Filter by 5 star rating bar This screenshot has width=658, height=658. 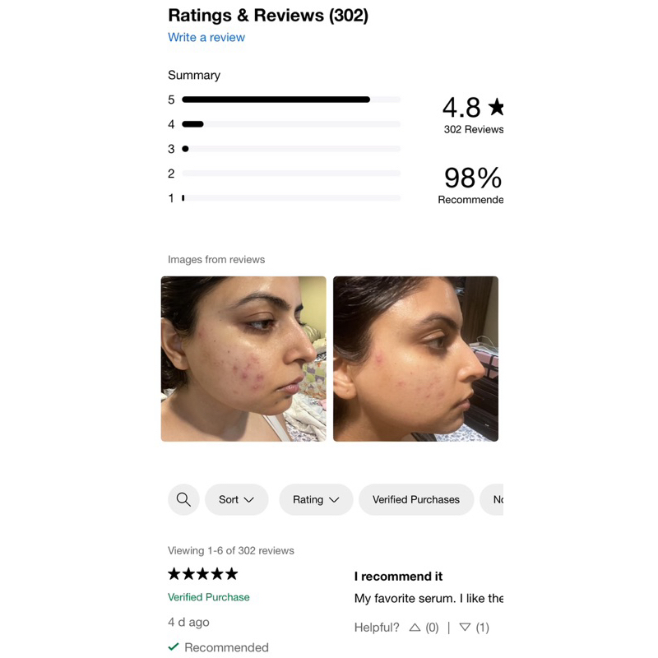coord(291,100)
